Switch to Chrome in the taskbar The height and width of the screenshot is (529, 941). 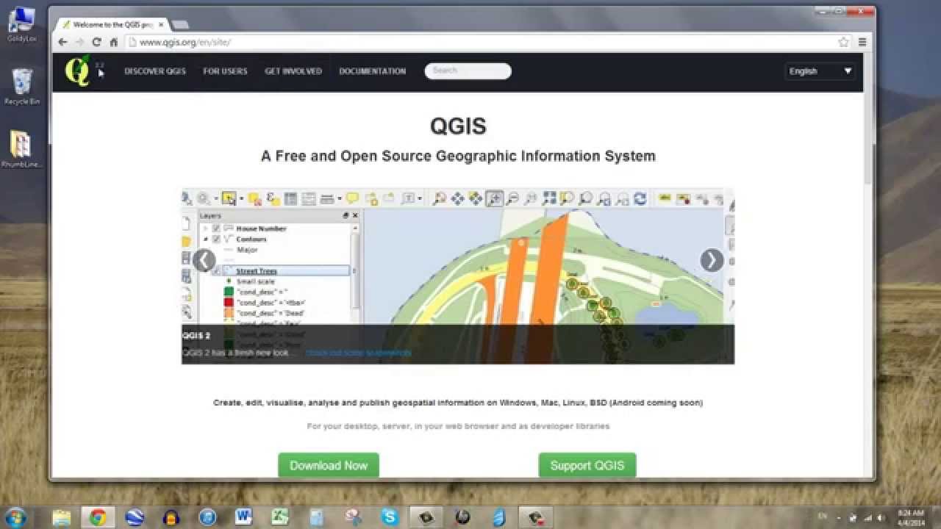[98, 517]
